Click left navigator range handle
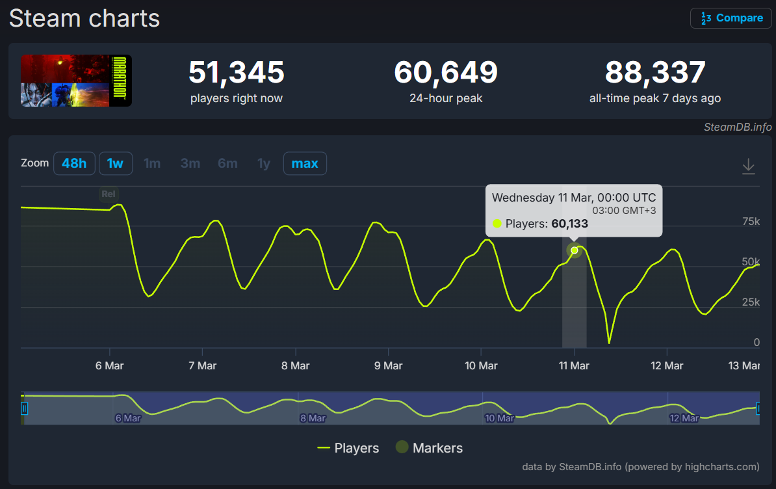The width and height of the screenshot is (776, 489). click(x=24, y=408)
